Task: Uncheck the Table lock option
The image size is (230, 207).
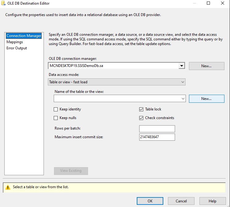Action: (141, 109)
